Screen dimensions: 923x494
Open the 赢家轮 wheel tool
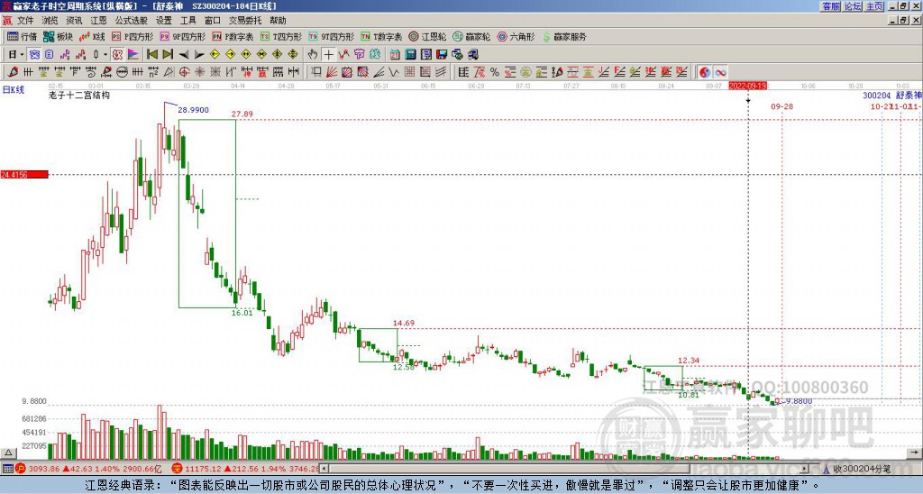(471, 36)
